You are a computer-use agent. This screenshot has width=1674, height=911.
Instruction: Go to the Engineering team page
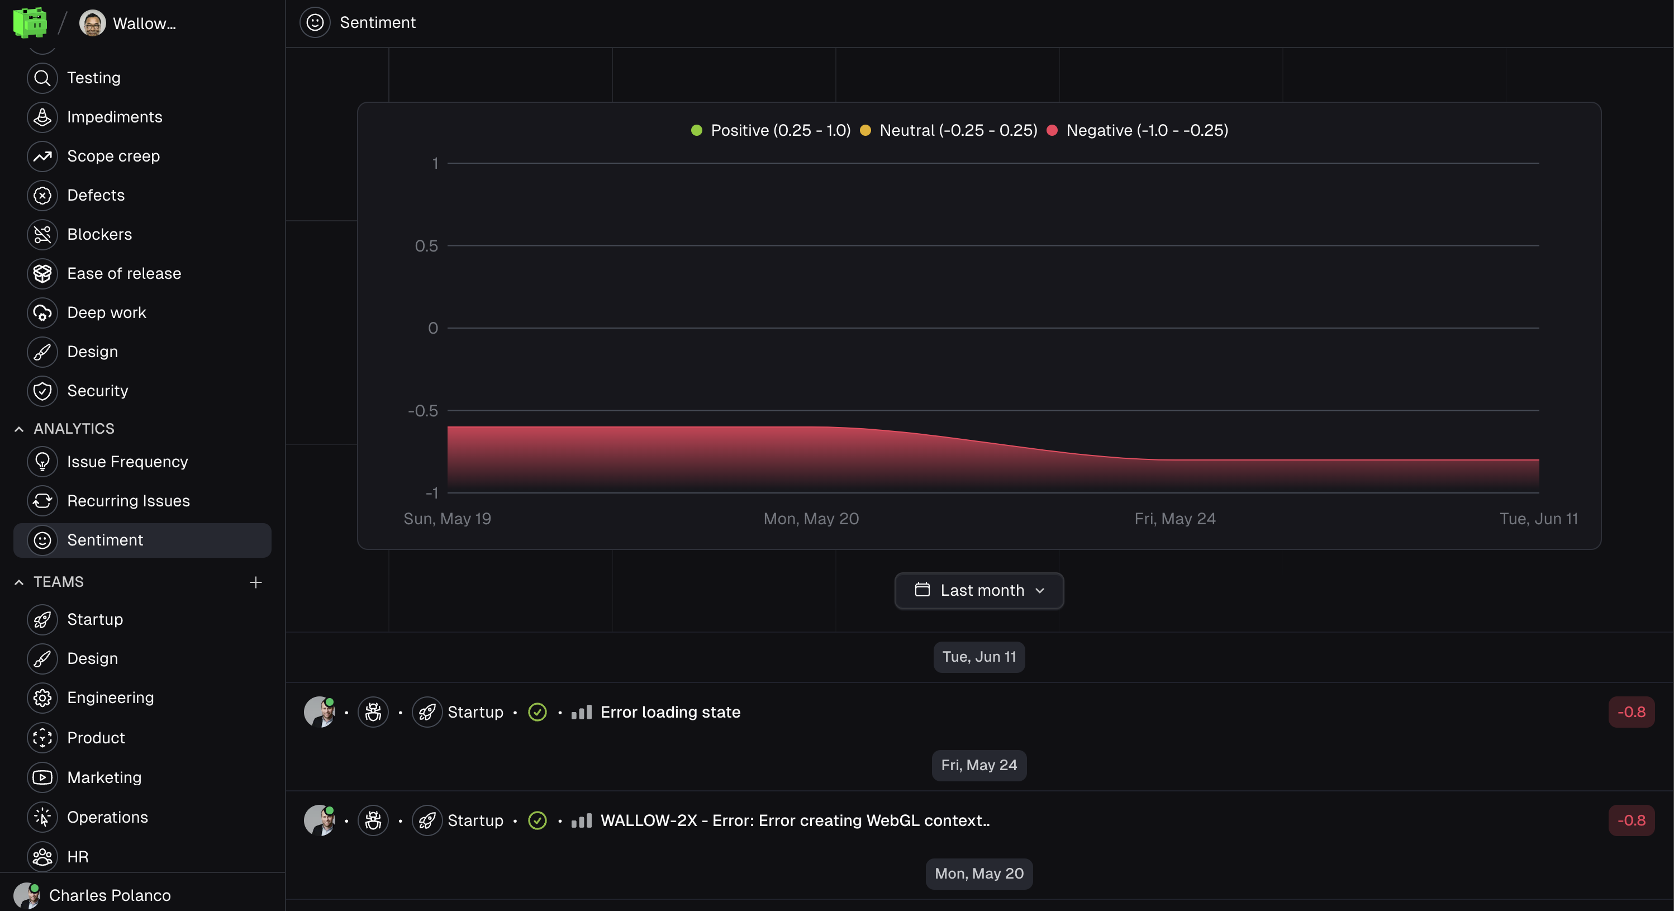click(111, 698)
